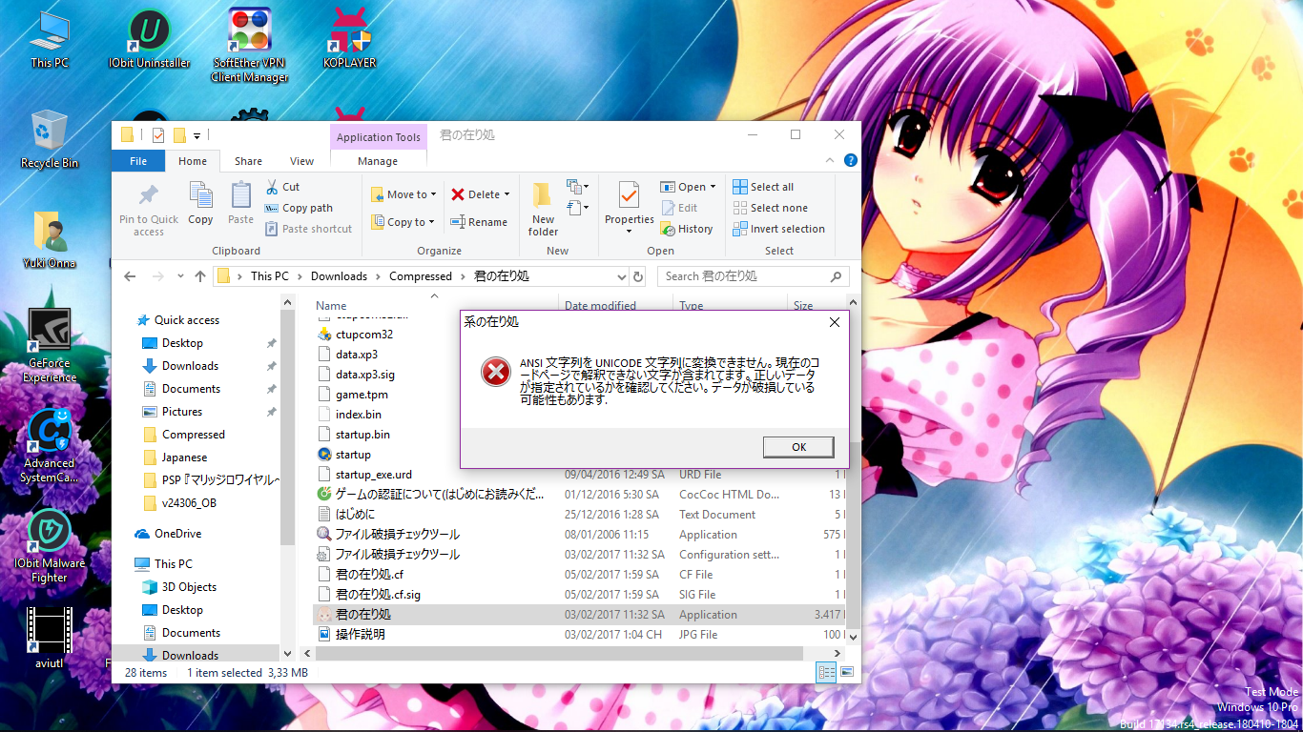Click Paste shortcut in ribbon
The height and width of the screenshot is (732, 1303).
[x=308, y=229]
